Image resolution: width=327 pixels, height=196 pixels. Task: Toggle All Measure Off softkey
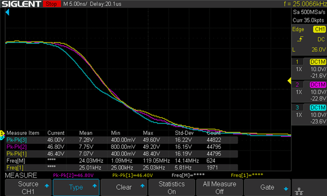[219, 187]
